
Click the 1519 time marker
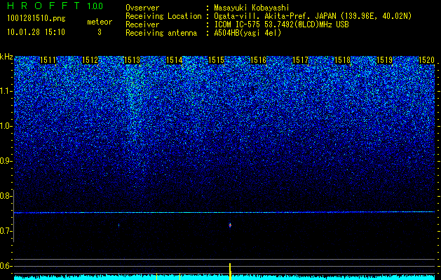384,59
